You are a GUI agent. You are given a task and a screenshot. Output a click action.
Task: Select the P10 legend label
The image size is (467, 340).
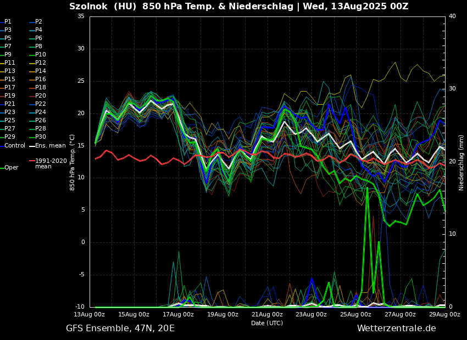pos(40,55)
